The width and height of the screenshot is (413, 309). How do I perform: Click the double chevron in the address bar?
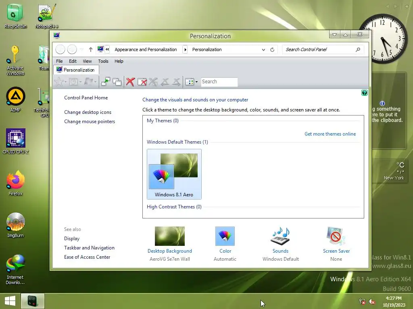click(x=107, y=49)
